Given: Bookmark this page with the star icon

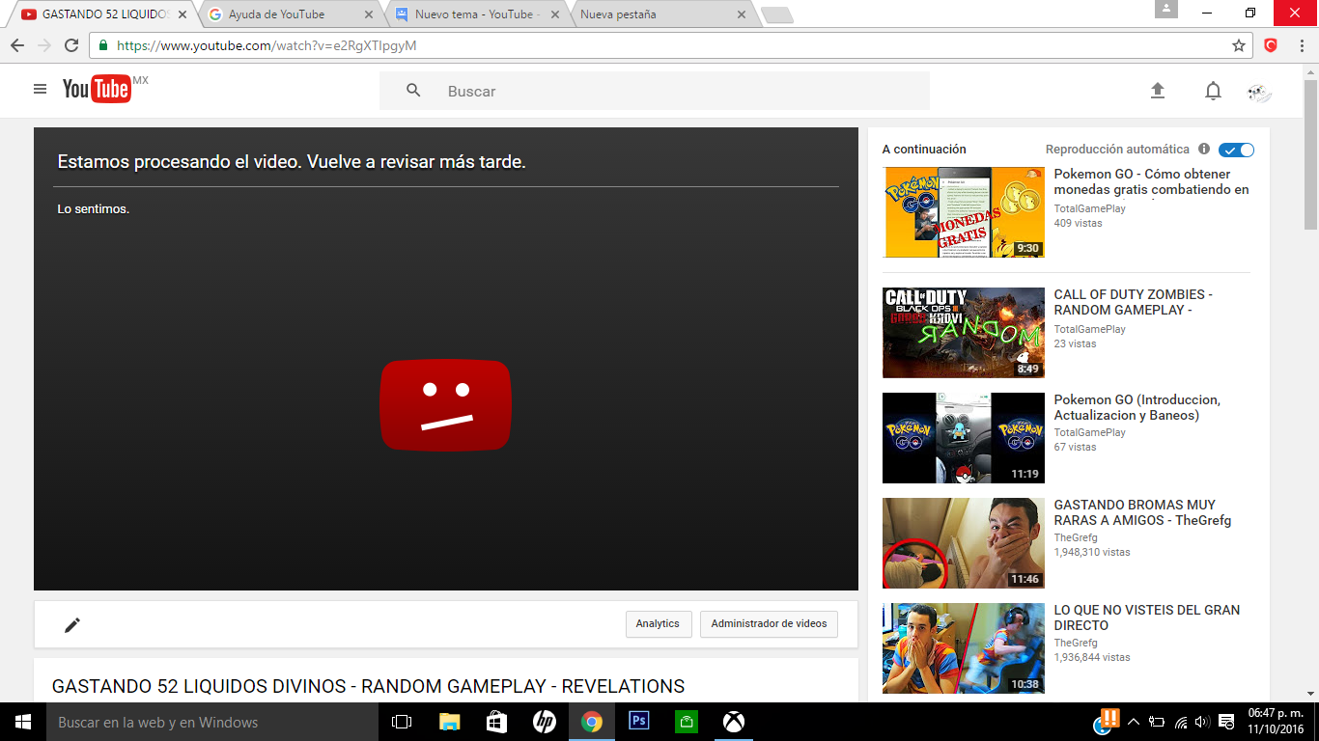Looking at the screenshot, I should (x=1239, y=45).
